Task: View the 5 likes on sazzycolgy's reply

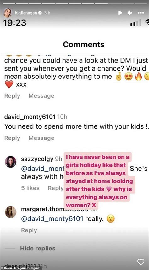Action: (30, 188)
